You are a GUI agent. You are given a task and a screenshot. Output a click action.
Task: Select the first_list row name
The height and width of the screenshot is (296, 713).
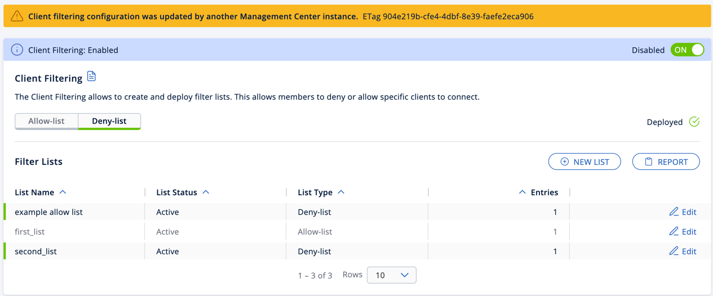(30, 232)
